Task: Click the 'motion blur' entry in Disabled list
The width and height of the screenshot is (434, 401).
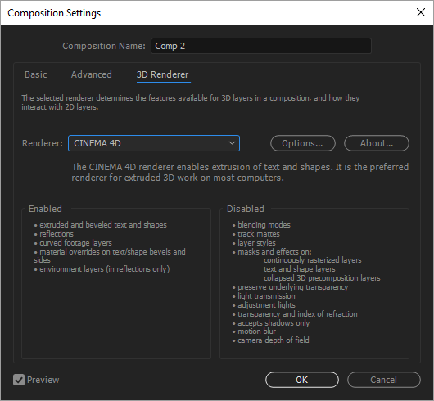Action: [256, 331]
